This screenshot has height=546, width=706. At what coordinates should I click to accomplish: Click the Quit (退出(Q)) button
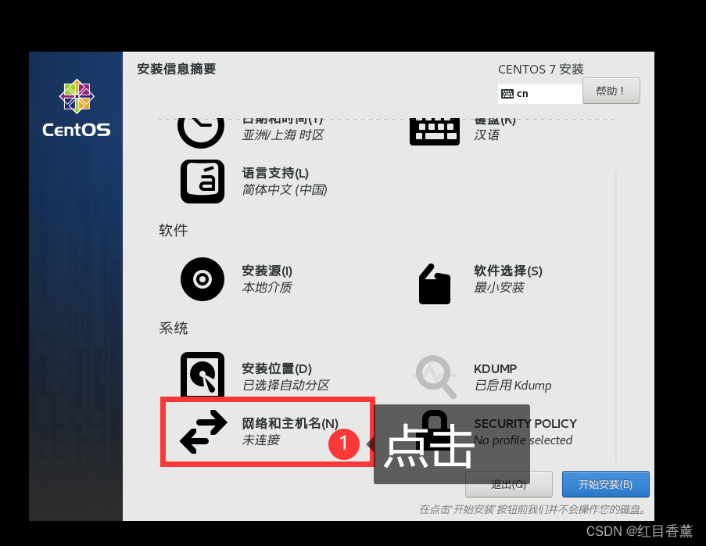(x=509, y=484)
